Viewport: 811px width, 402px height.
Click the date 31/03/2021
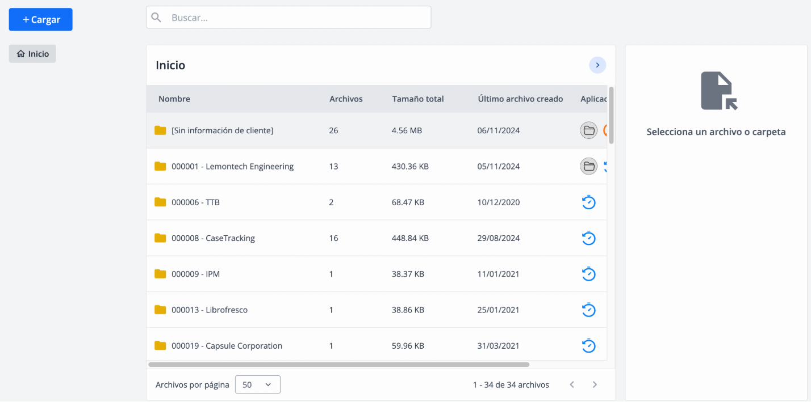click(499, 345)
